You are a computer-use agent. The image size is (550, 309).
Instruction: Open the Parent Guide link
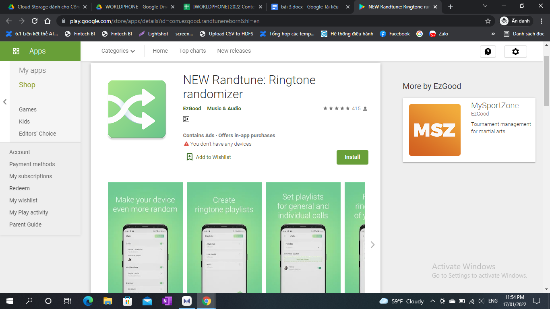tap(25, 225)
